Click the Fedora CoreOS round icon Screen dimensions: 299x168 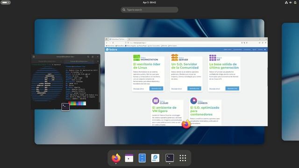(193, 101)
